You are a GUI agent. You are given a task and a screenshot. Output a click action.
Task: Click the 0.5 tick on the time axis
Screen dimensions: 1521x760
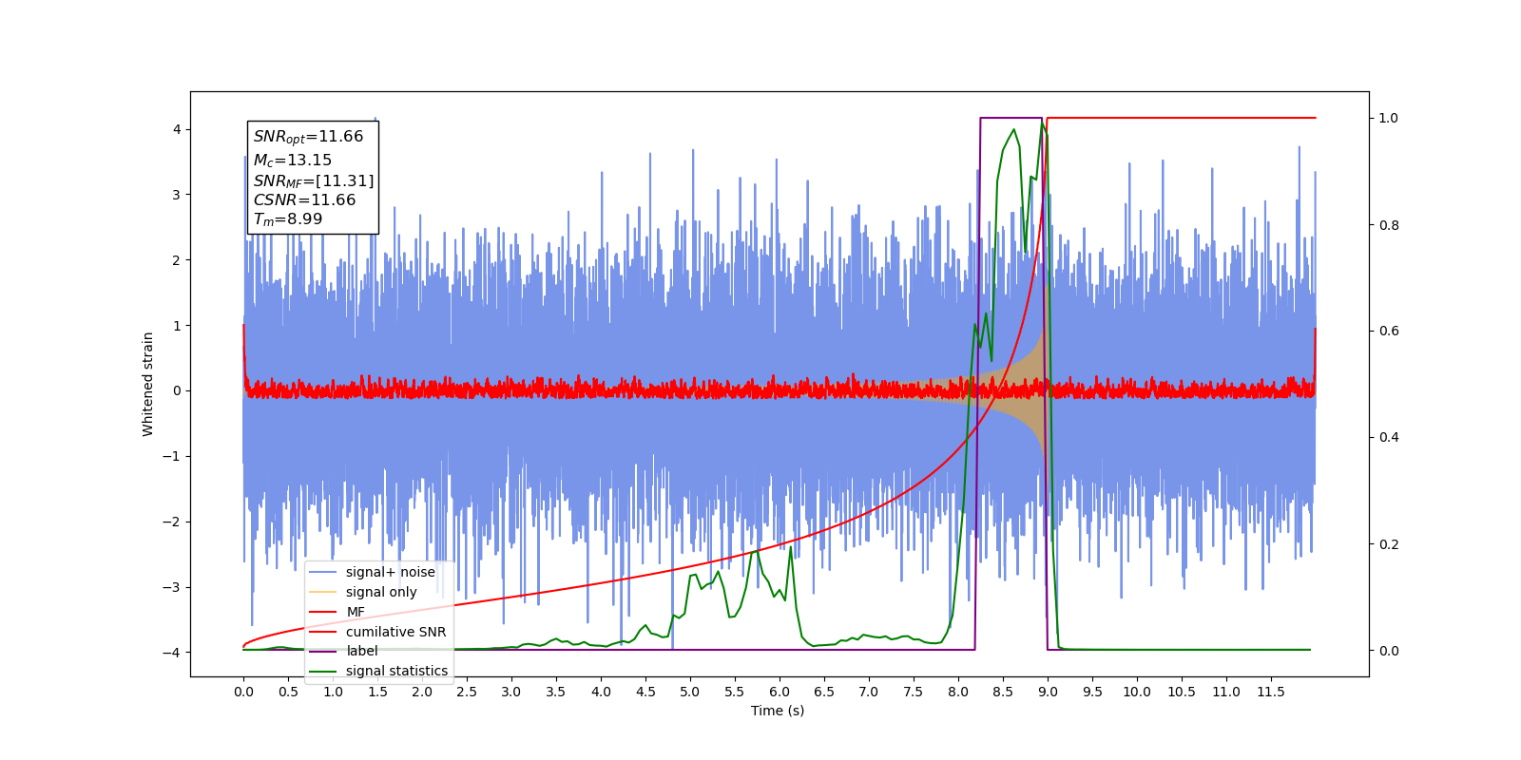click(x=288, y=692)
